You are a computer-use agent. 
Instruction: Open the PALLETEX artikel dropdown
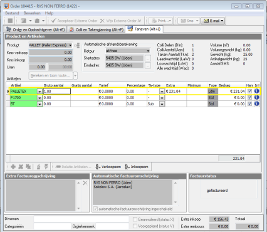[39, 92]
